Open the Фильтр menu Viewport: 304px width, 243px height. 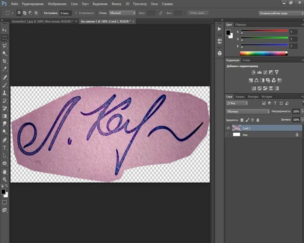click(x=116, y=4)
